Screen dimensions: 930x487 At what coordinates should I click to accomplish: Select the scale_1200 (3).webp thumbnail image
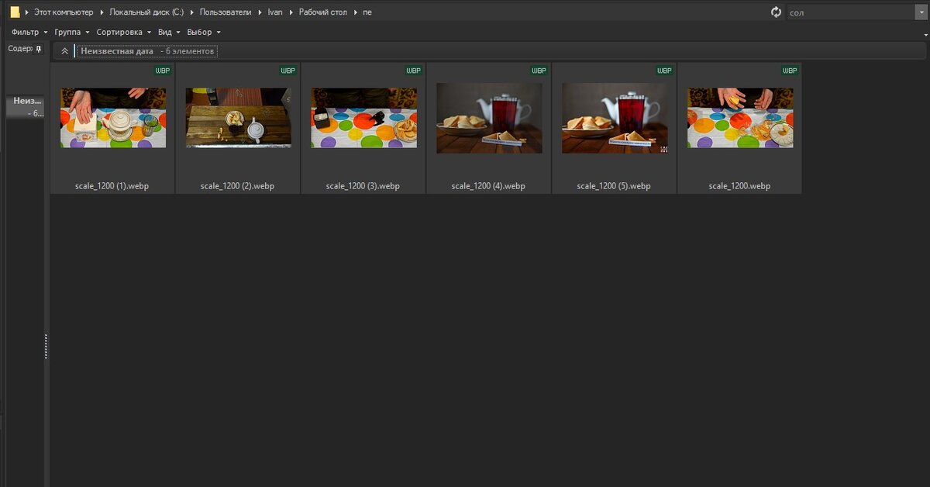click(364, 117)
